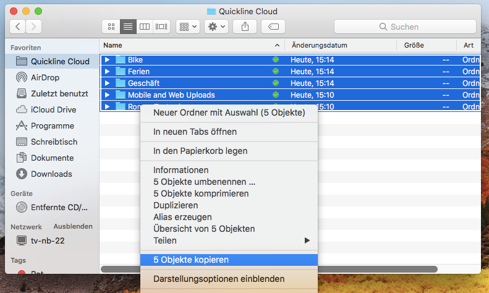The height and width of the screenshot is (293, 489).
Task: Sort by the Name column header
Action: pyautogui.click(x=192, y=45)
